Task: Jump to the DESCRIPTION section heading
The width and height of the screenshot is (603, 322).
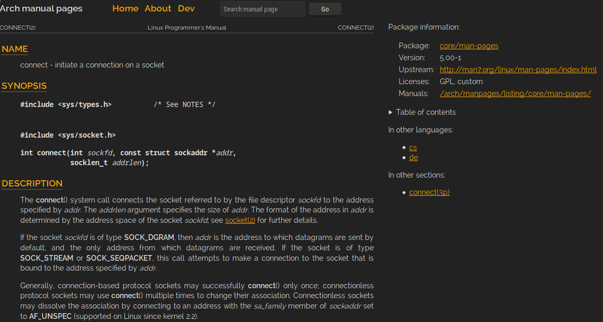Action: [x=32, y=184]
